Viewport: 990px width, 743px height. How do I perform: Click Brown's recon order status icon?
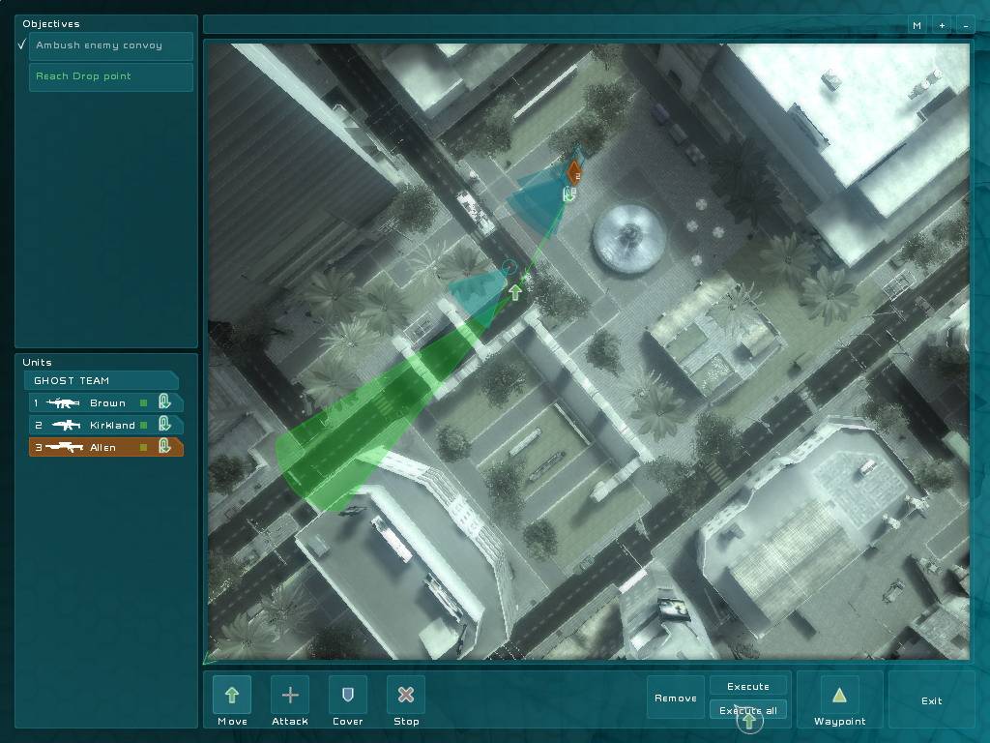164,401
